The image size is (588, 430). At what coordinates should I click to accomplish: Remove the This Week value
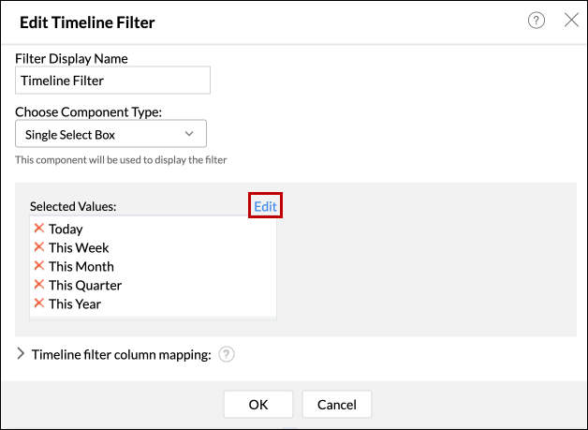pyautogui.click(x=39, y=247)
